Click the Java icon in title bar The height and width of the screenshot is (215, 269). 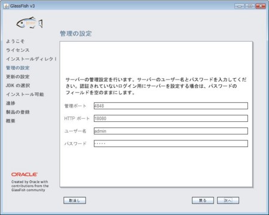6,6
